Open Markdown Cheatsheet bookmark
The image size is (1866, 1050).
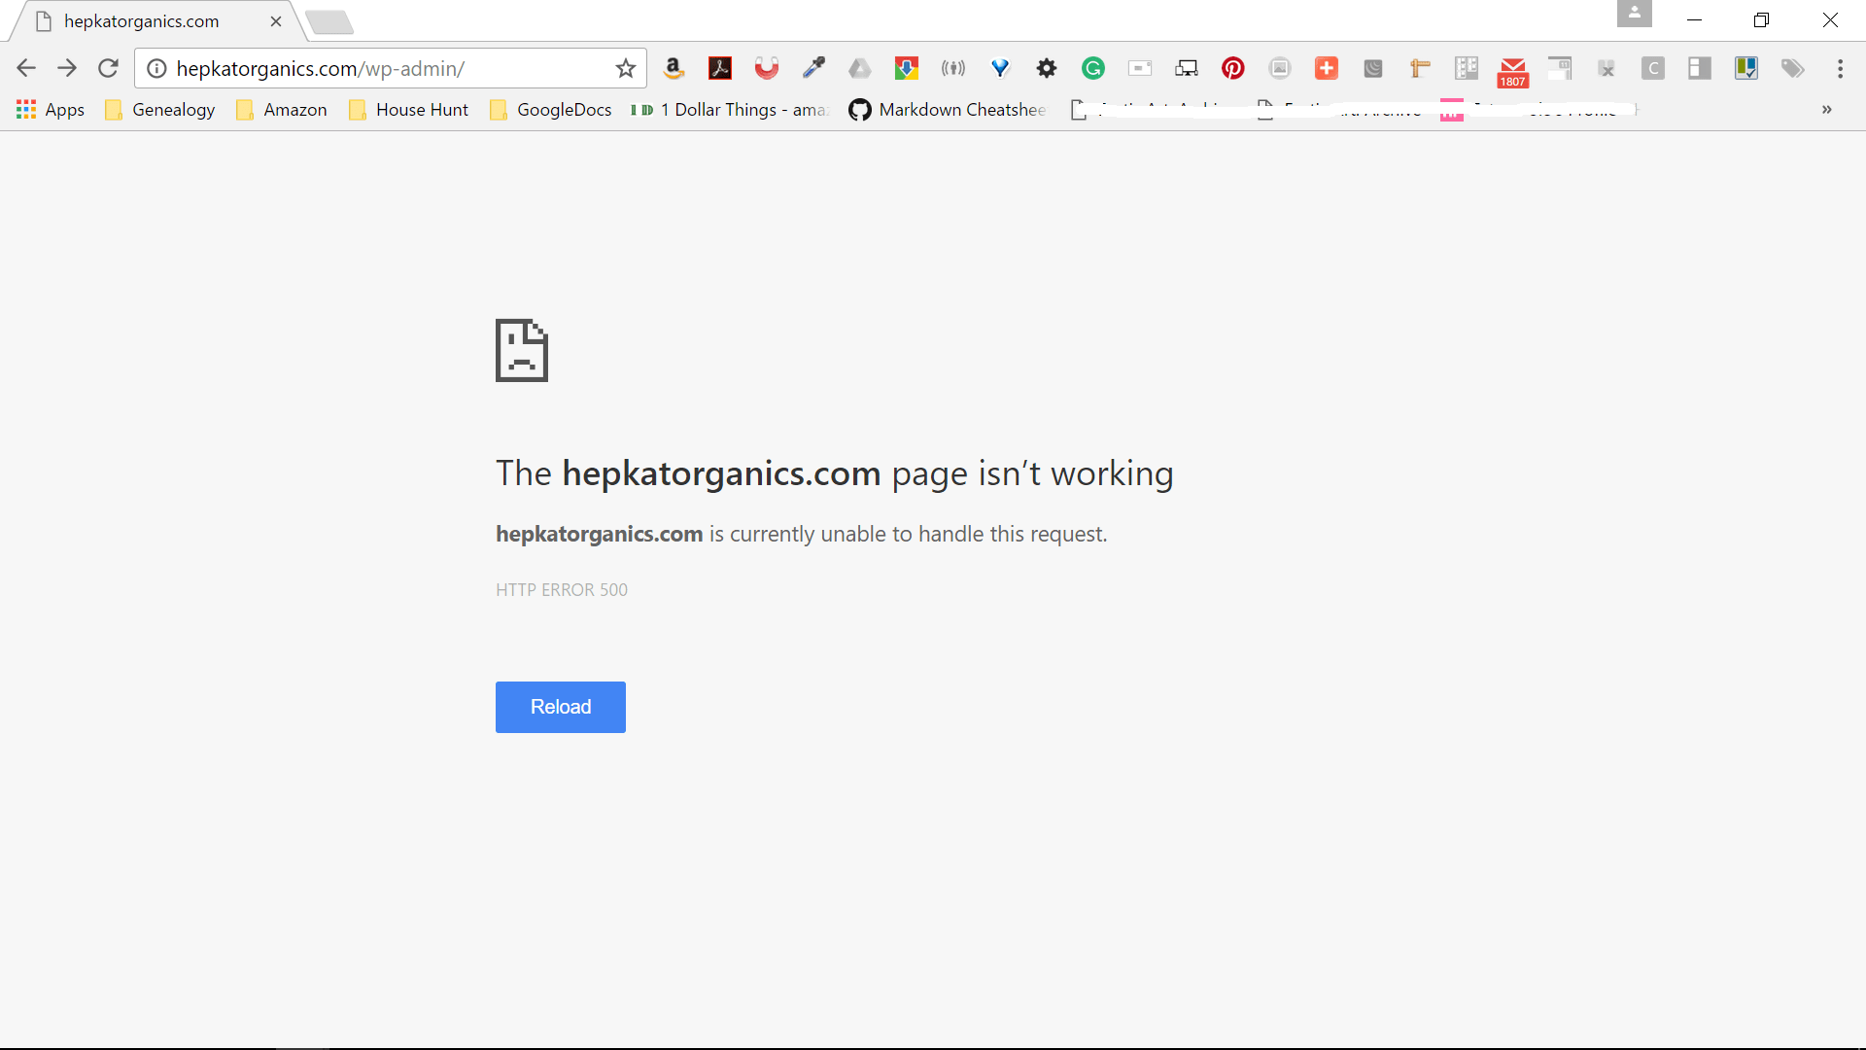tap(948, 110)
